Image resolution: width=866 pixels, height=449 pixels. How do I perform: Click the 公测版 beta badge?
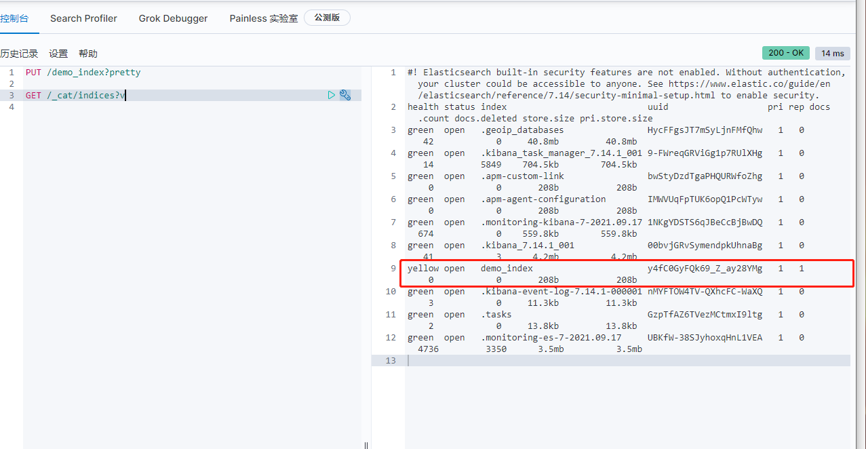click(x=327, y=18)
